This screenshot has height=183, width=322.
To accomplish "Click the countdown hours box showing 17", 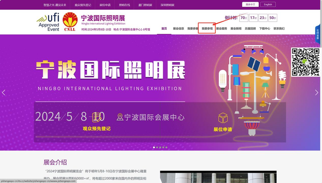I will point(253,18).
